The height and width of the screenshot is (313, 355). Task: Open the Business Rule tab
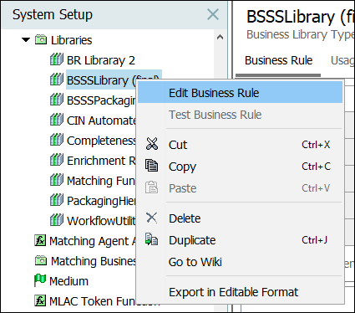[x=278, y=60]
